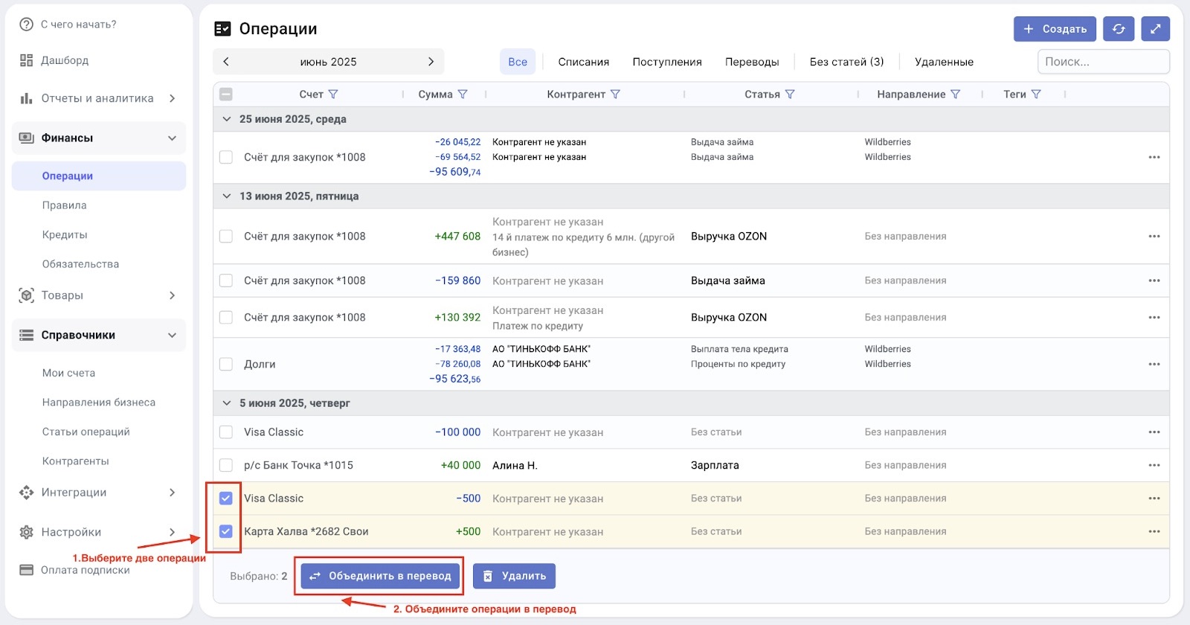
Task: Click the Объединить в перевод button
Action: pos(380,576)
